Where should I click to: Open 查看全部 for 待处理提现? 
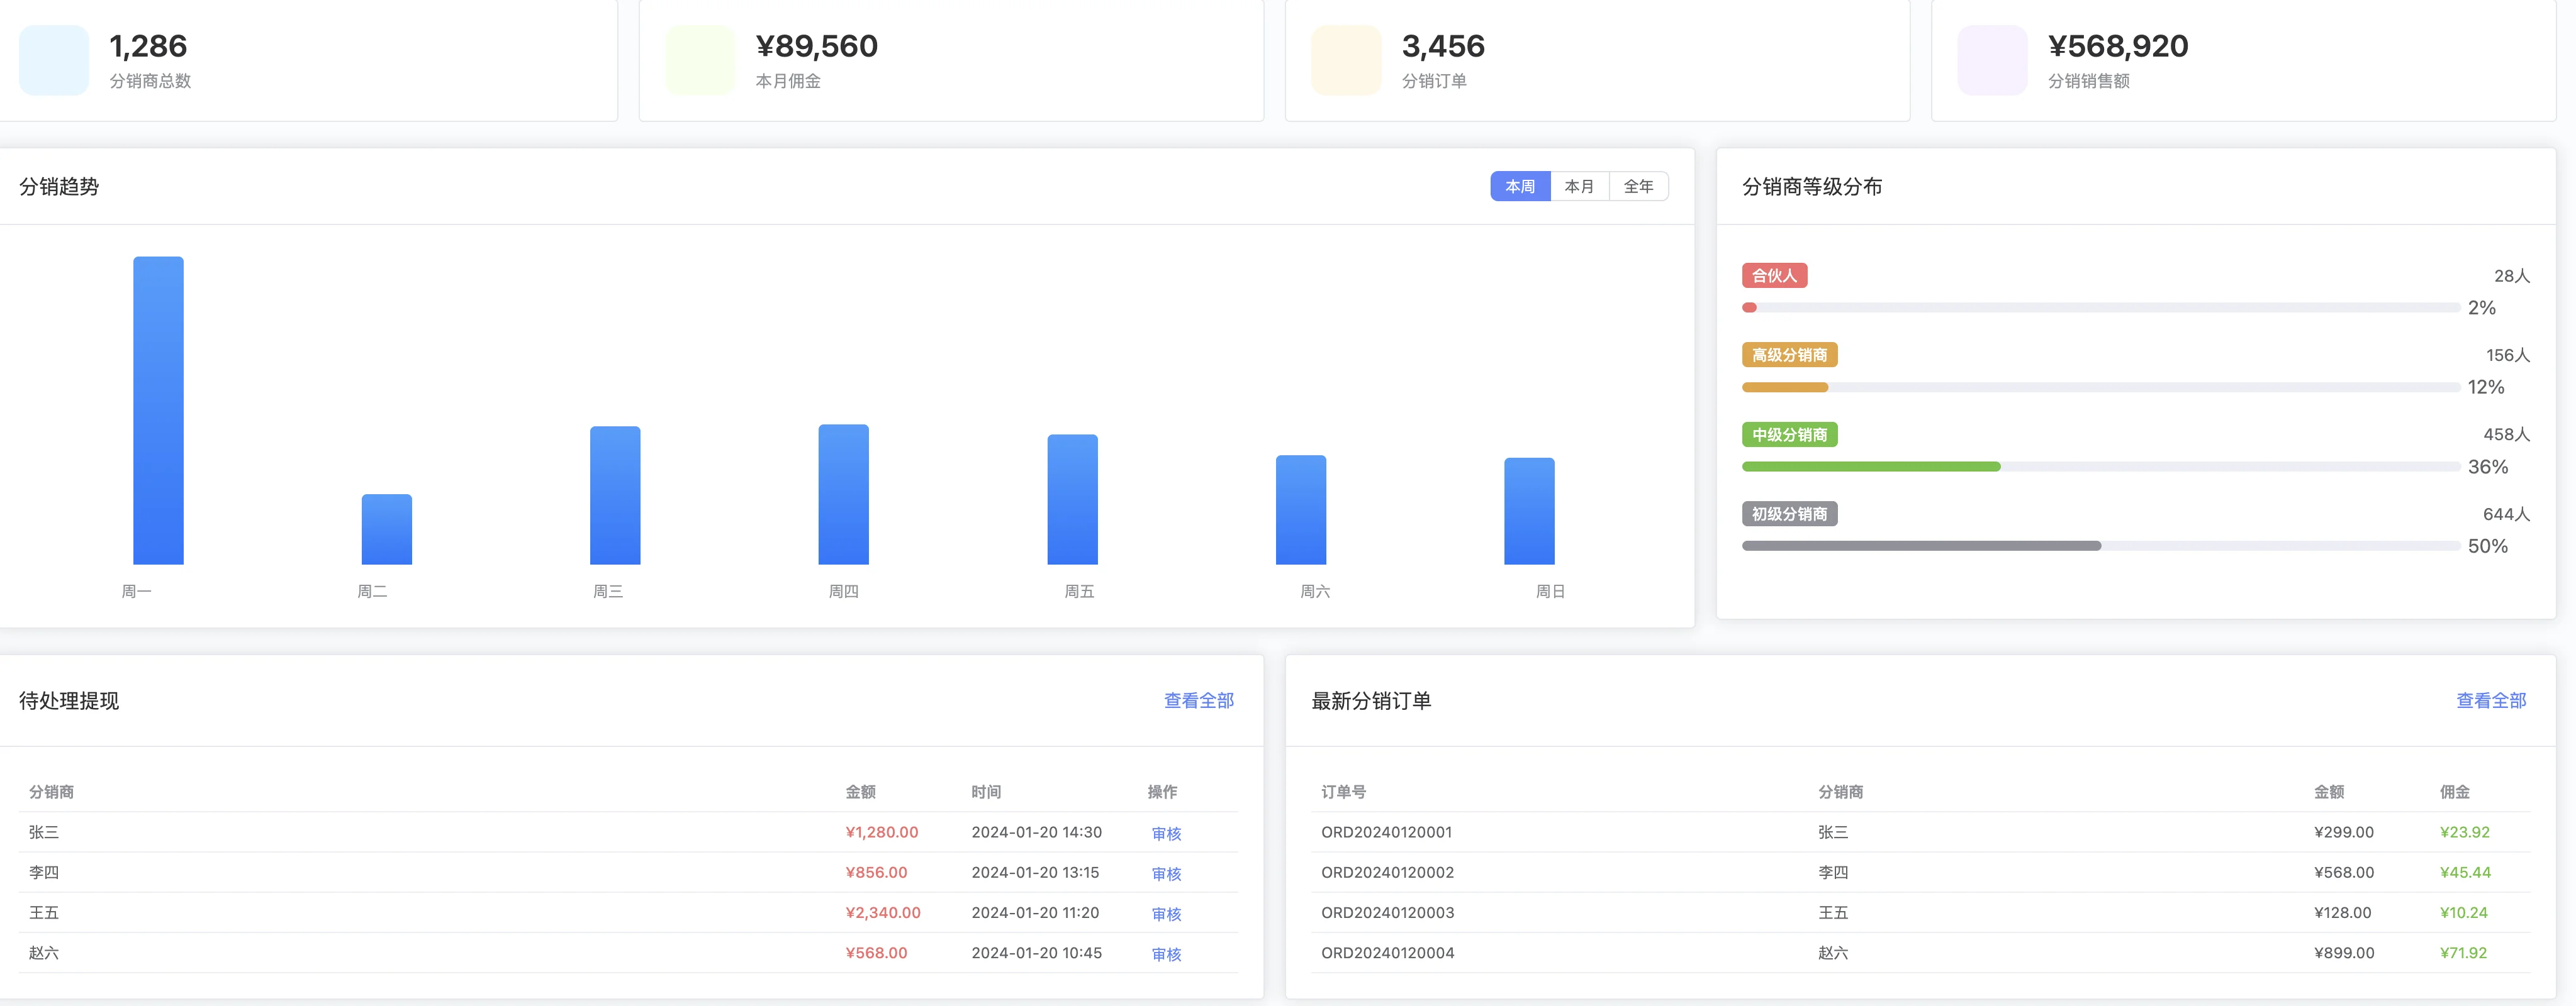click(1197, 701)
